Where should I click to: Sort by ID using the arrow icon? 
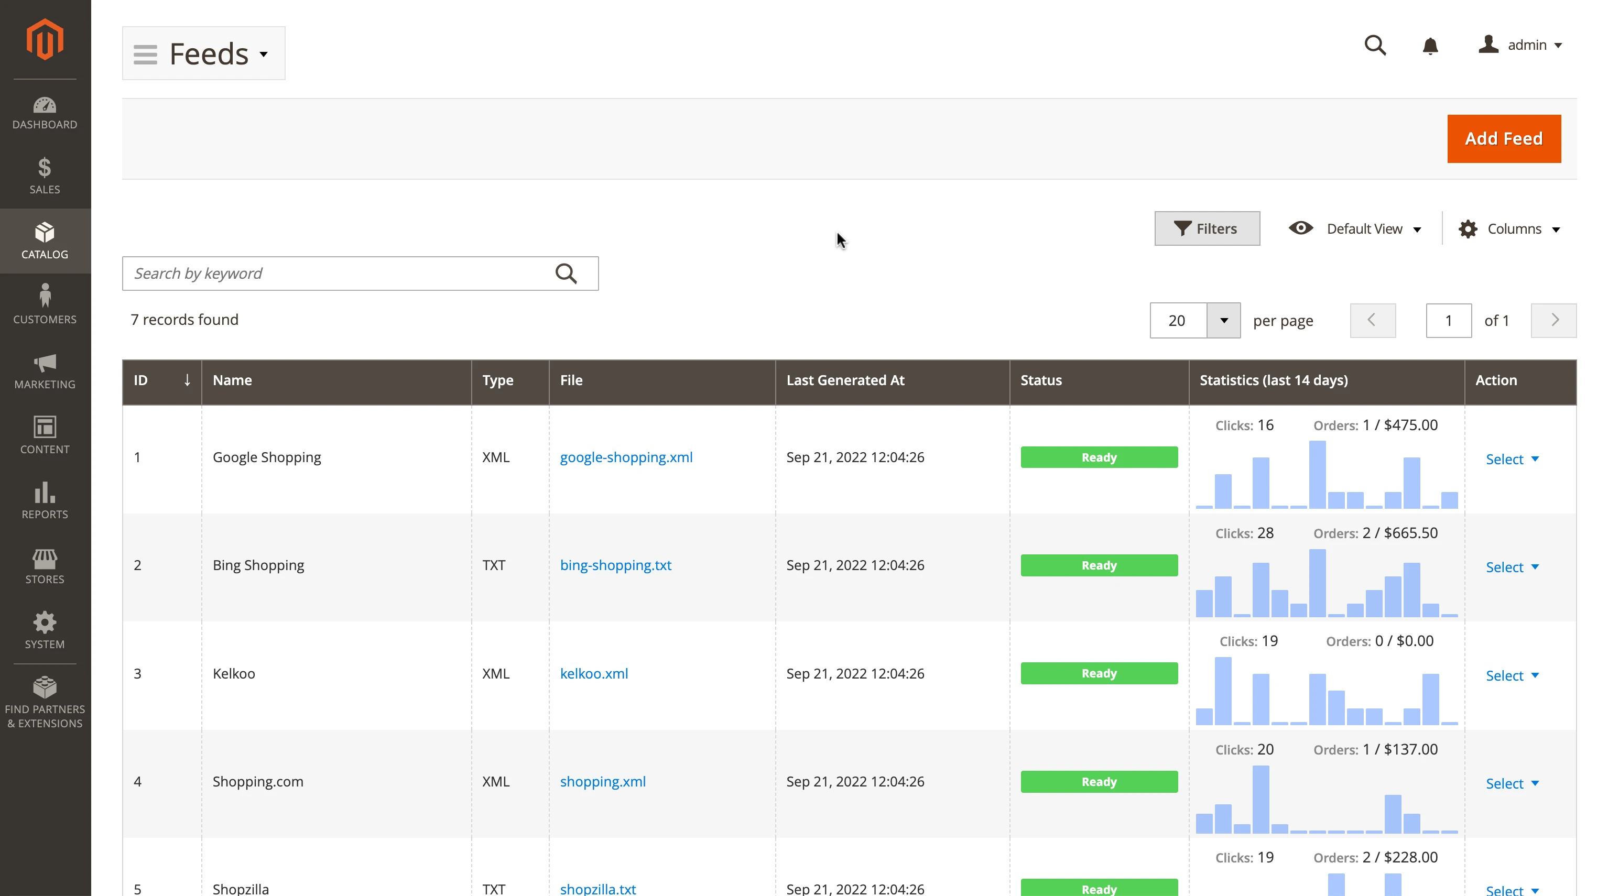(x=187, y=380)
